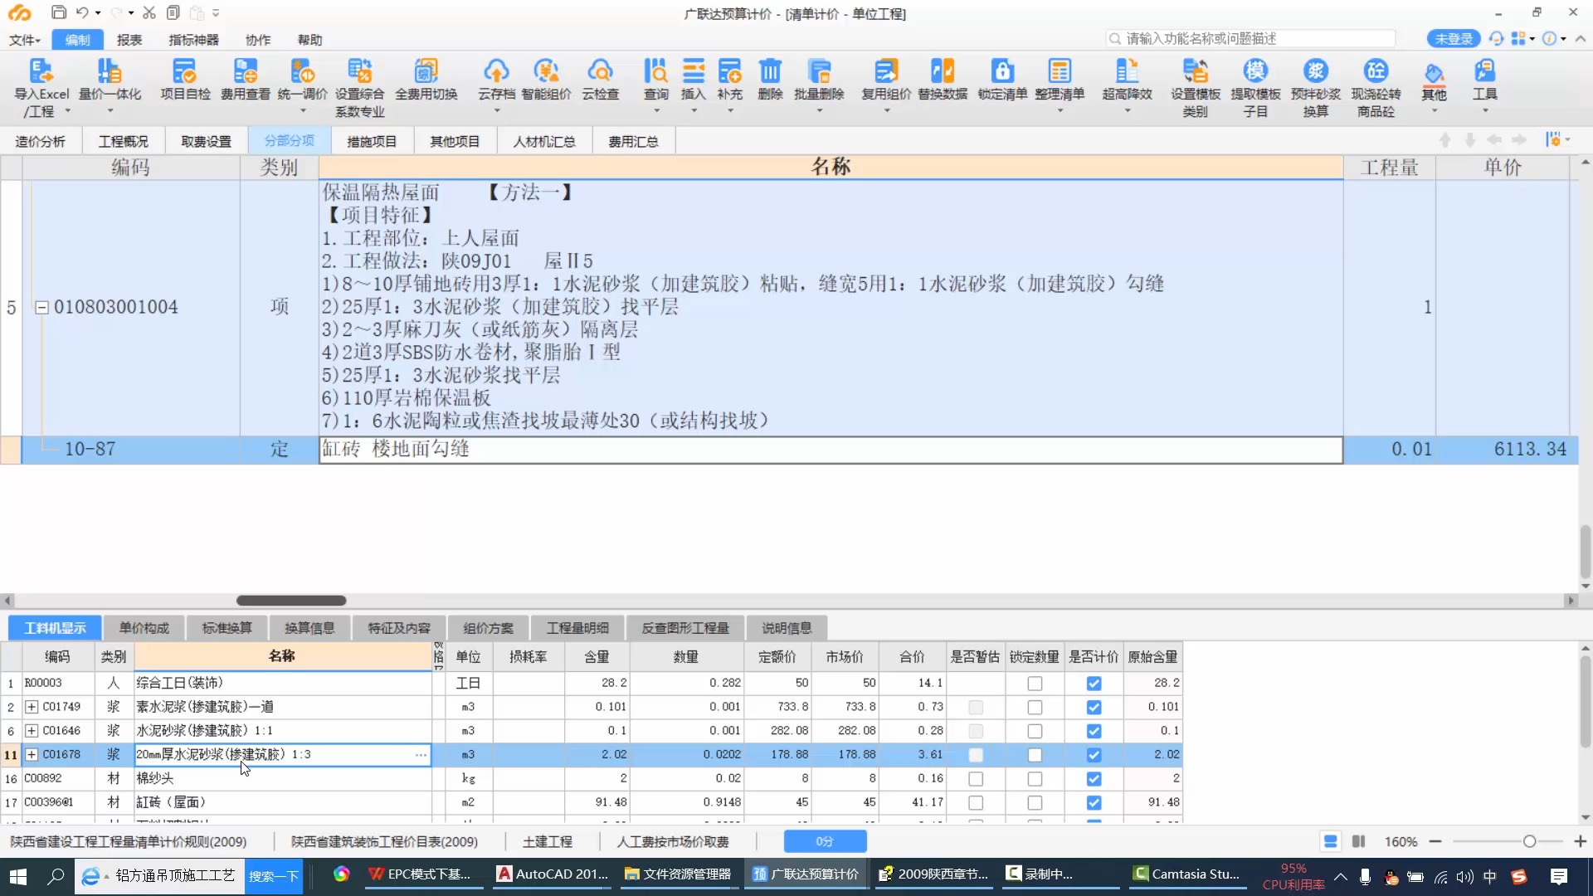Switch to 单价构成 tab

[142, 627]
